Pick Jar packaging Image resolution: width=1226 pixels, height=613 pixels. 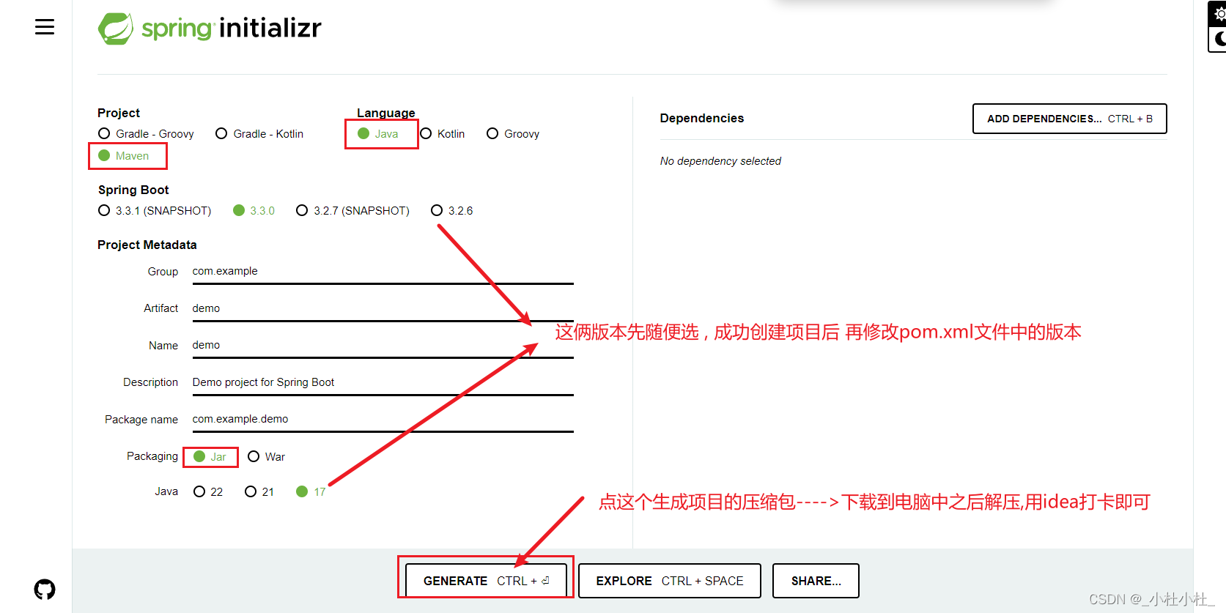pos(210,456)
